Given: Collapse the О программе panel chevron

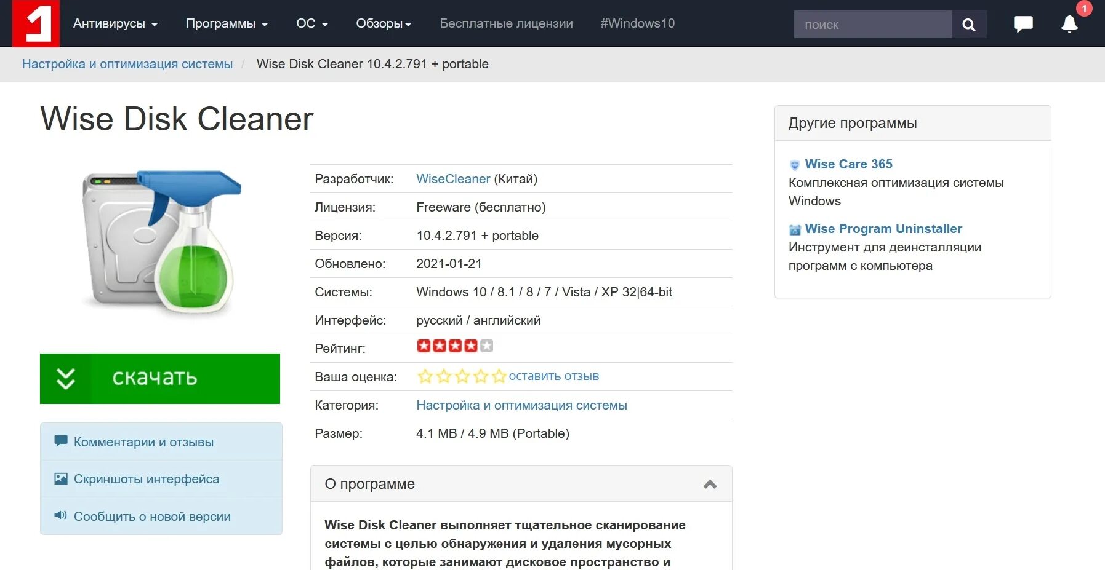Looking at the screenshot, I should pyautogui.click(x=710, y=485).
